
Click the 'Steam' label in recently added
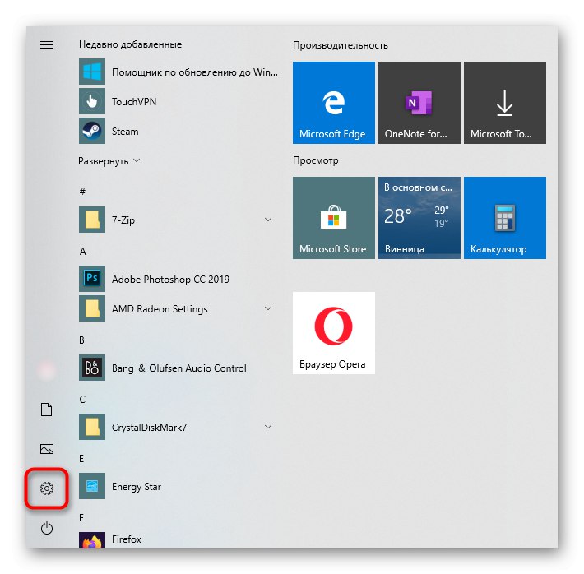[x=125, y=132]
